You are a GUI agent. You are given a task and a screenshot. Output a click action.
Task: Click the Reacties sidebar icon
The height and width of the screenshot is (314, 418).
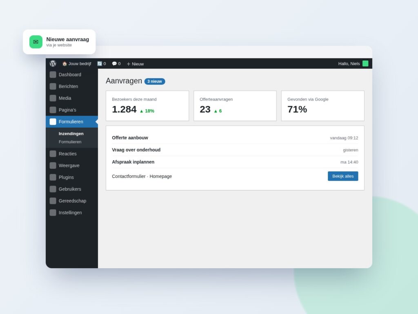[x=53, y=154]
